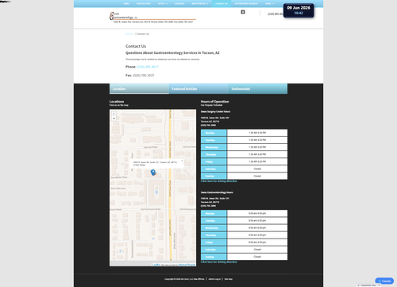Open the Appointment Request page
The height and width of the screenshot is (287, 397).
[246, 4]
